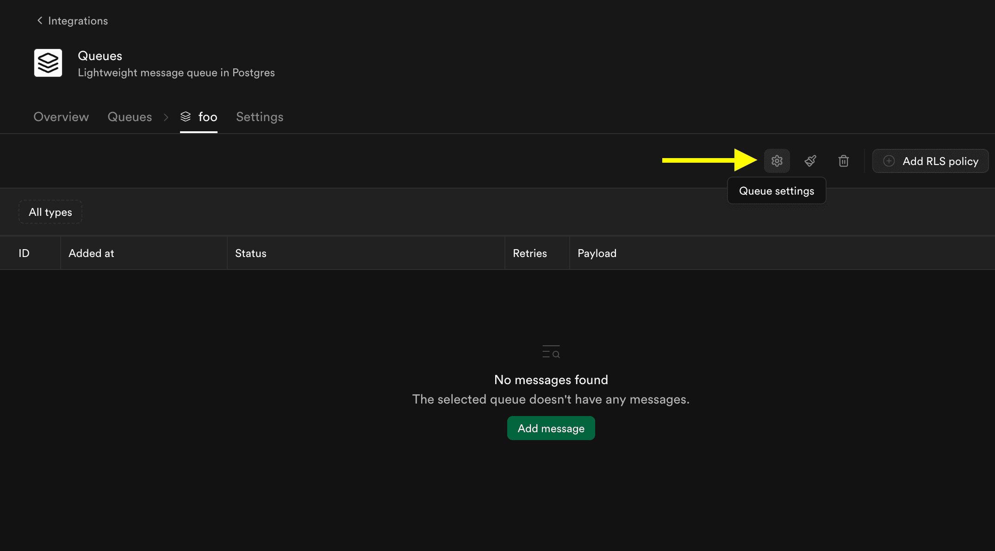Click the Status column header
This screenshot has height=551, width=995.
click(x=250, y=253)
